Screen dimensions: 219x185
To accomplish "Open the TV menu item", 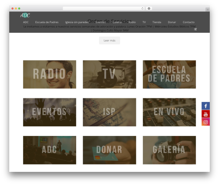I will click(144, 22).
